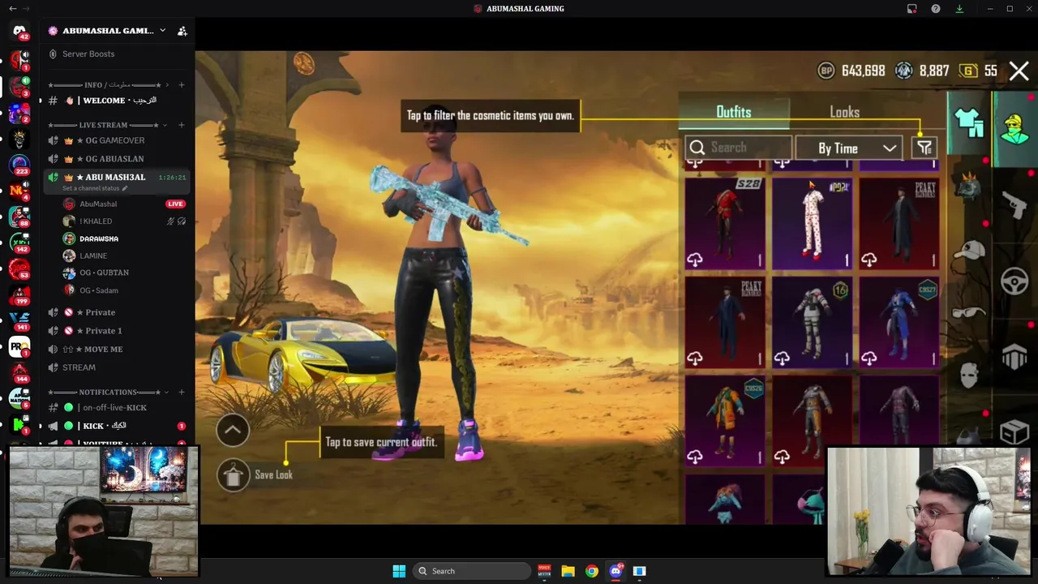Add channel to LIVE STREAM category plus
This screenshot has width=1038, height=584.
[182, 125]
